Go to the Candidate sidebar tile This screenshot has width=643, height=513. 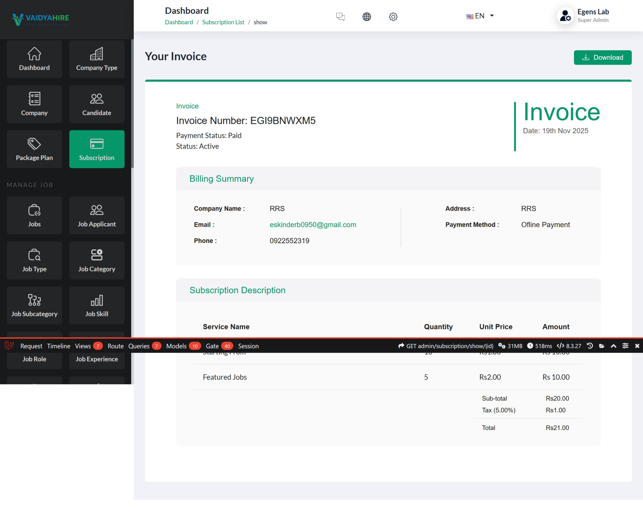[97, 104]
